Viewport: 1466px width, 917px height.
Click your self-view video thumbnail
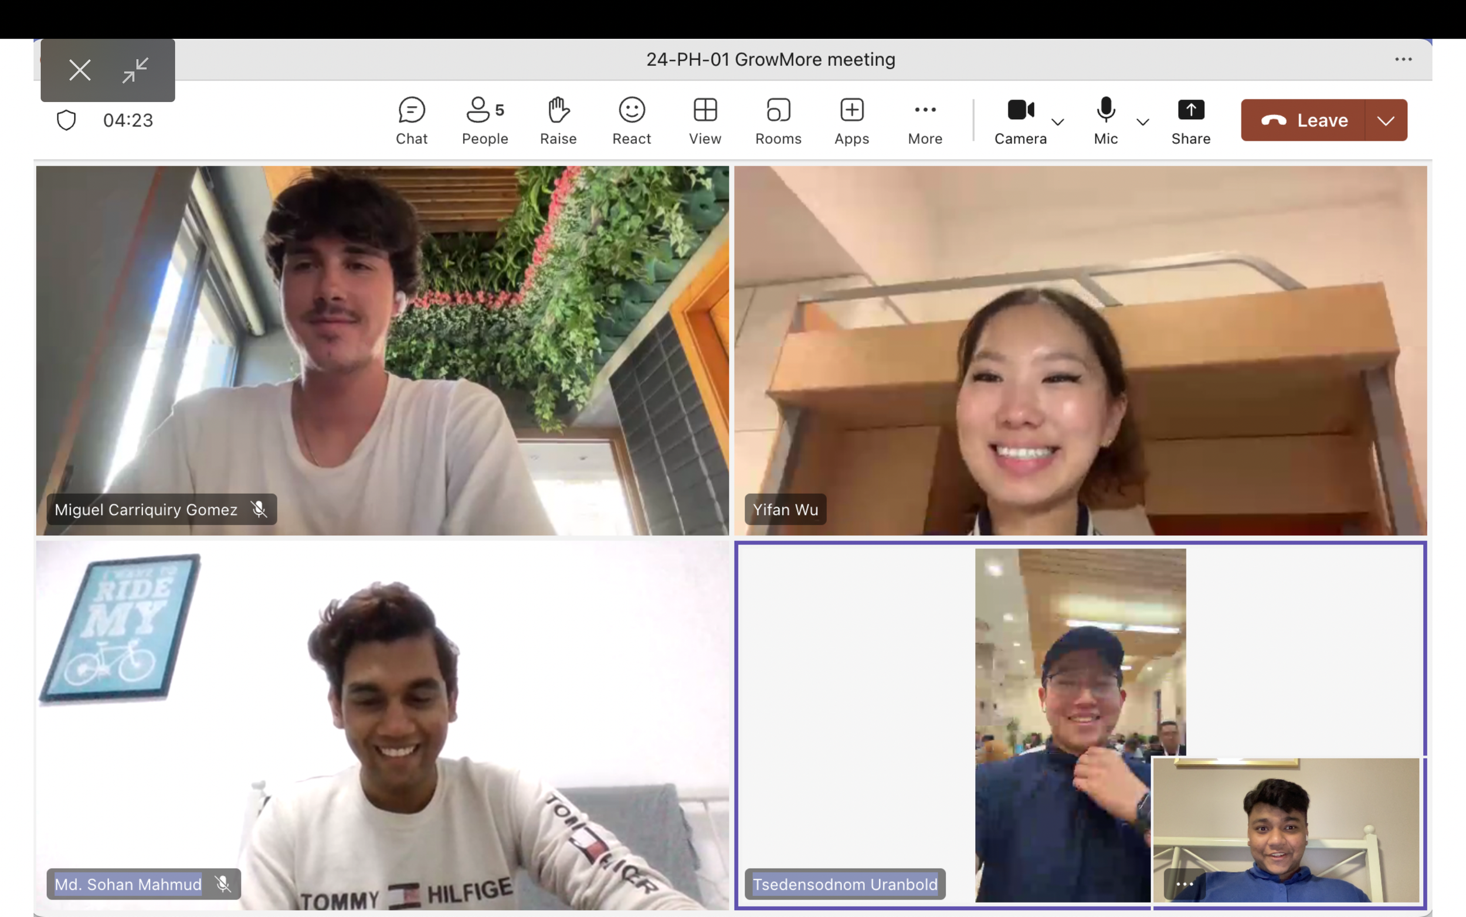(1286, 830)
